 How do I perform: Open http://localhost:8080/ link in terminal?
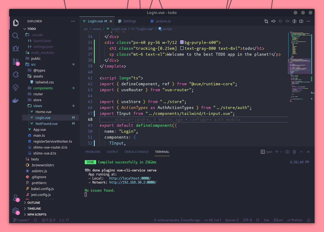tap(130, 178)
